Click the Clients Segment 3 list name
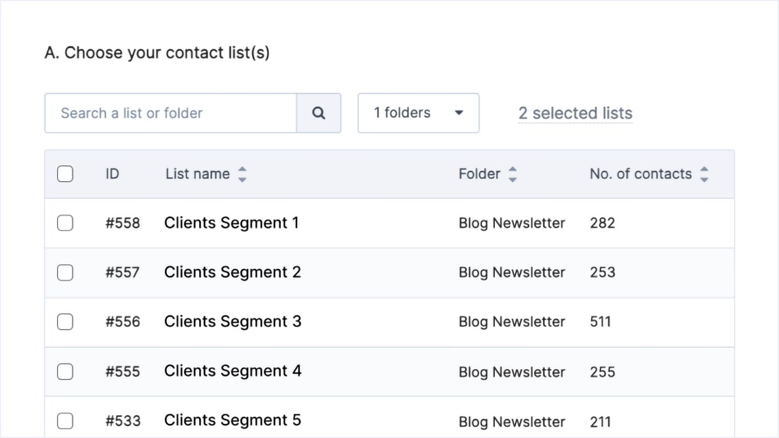The height and width of the screenshot is (438, 779). (x=233, y=322)
